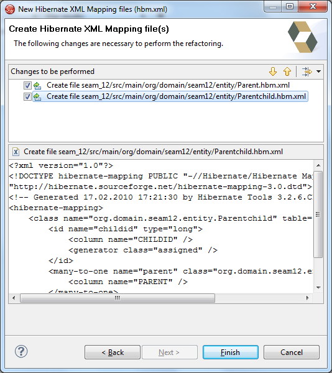Click the horizontal scrollbar thumb

tap(118, 298)
